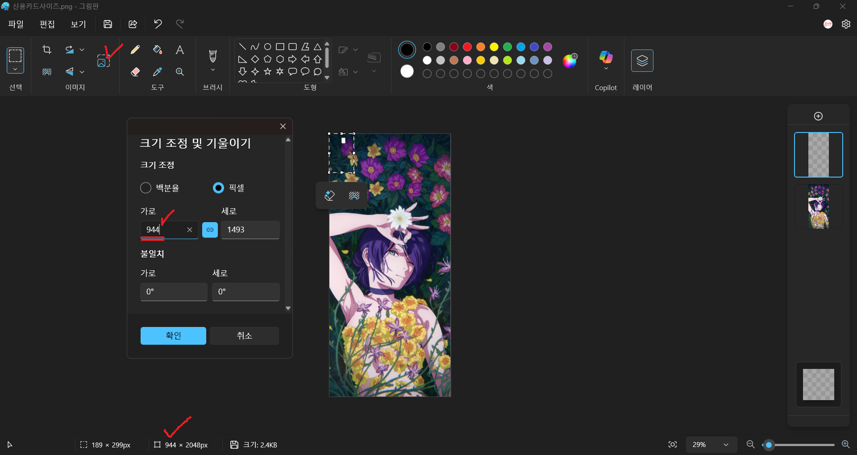This screenshot has width=857, height=455.
Task: Click generative erase in floating toolbar
Action: (329, 195)
